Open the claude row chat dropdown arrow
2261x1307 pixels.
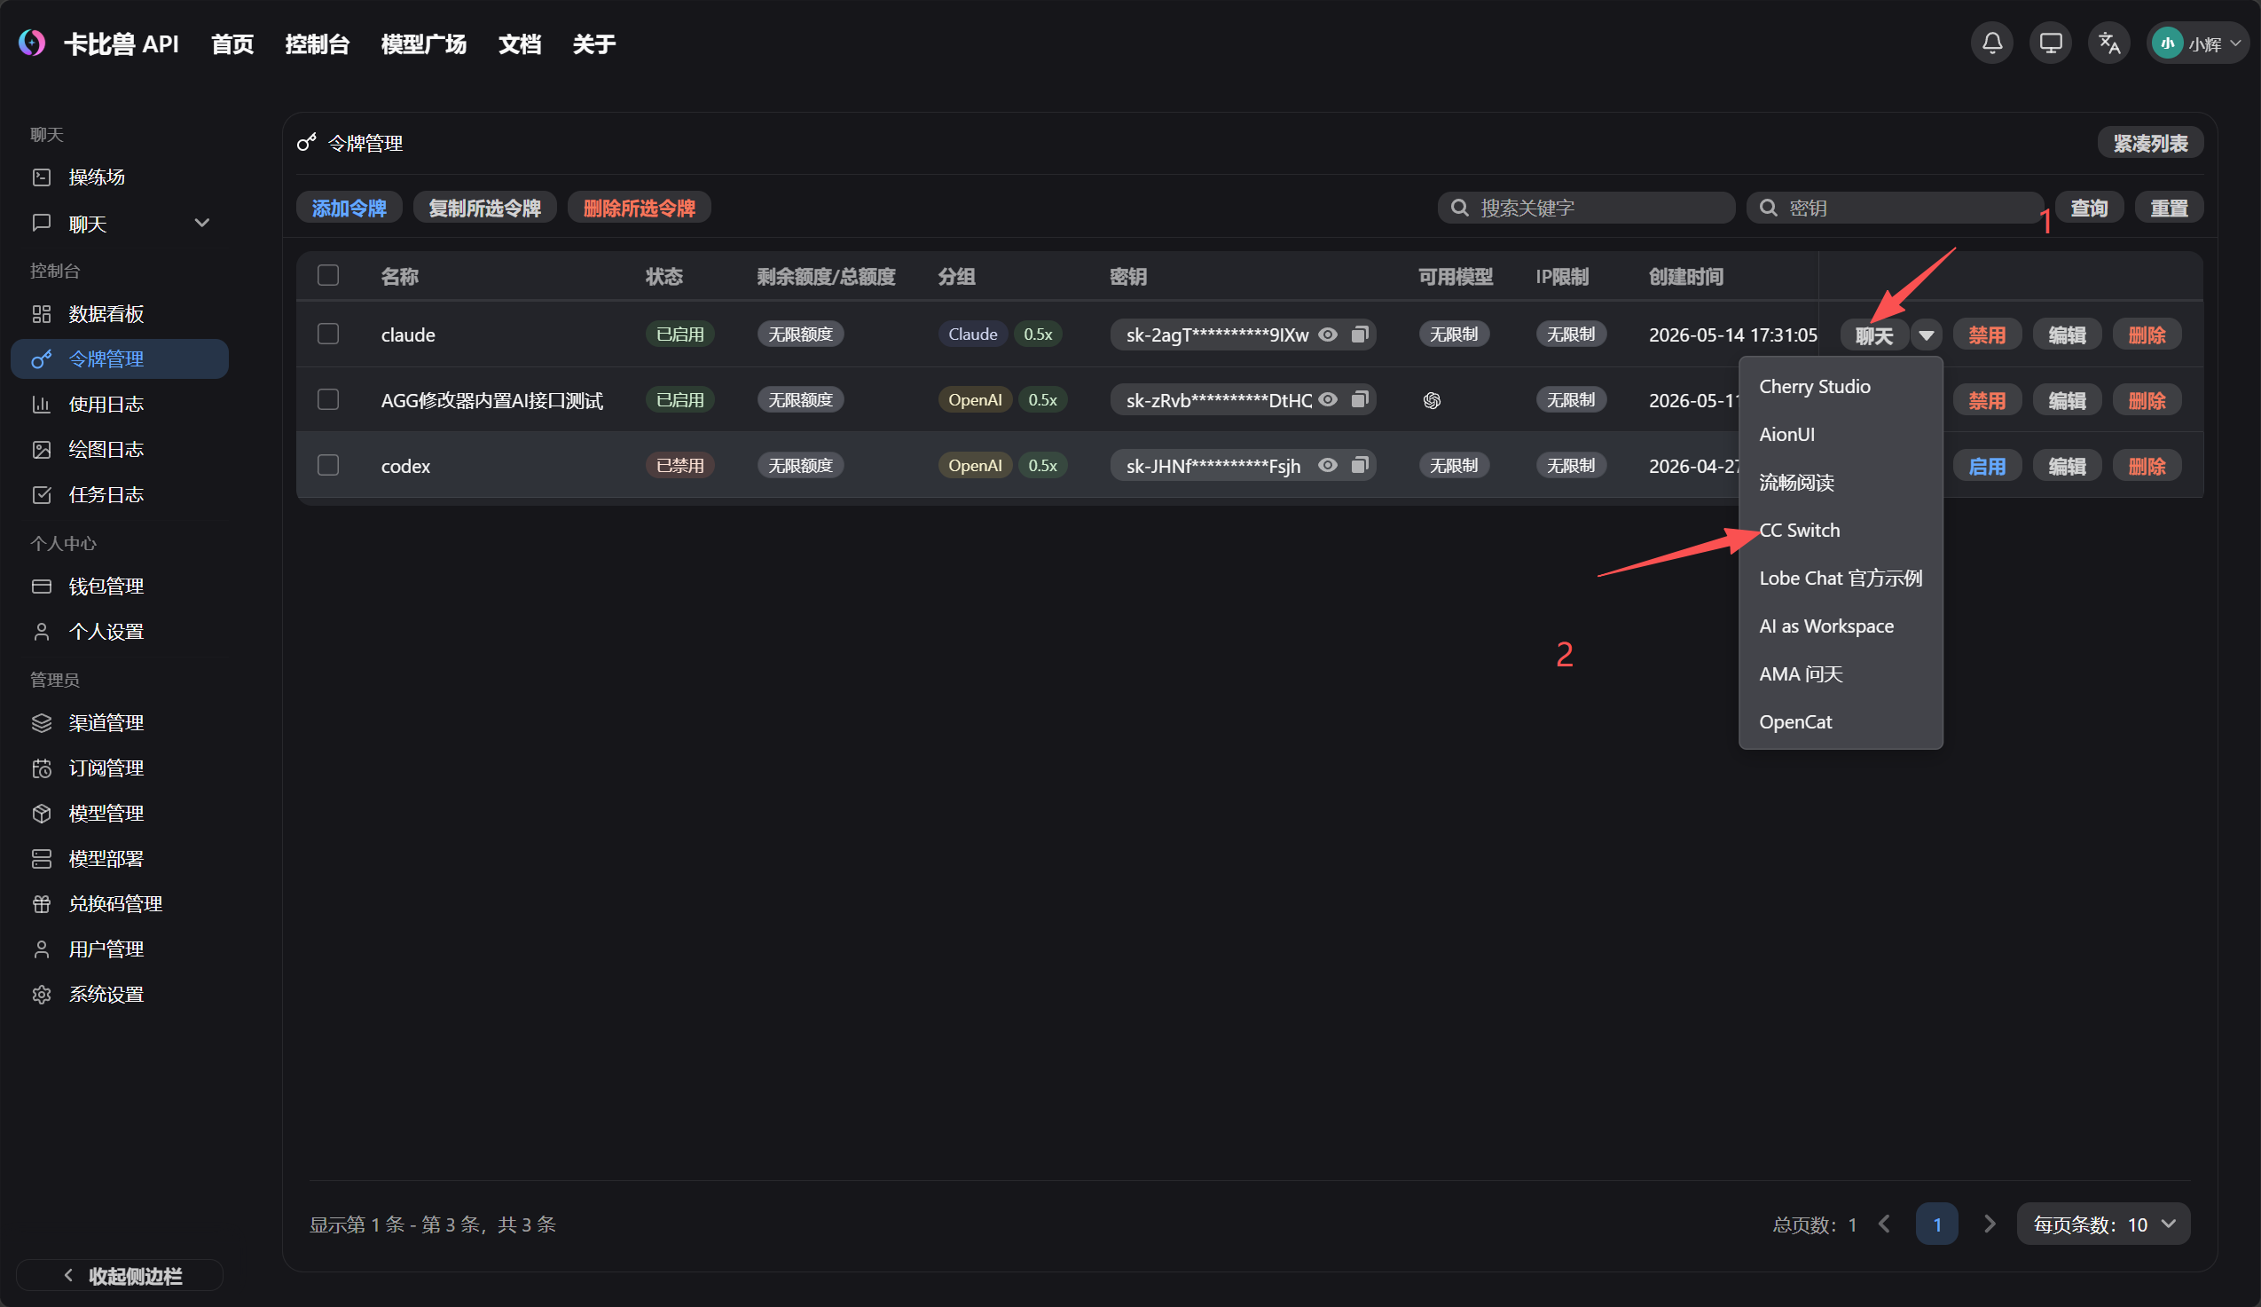coord(1926,335)
